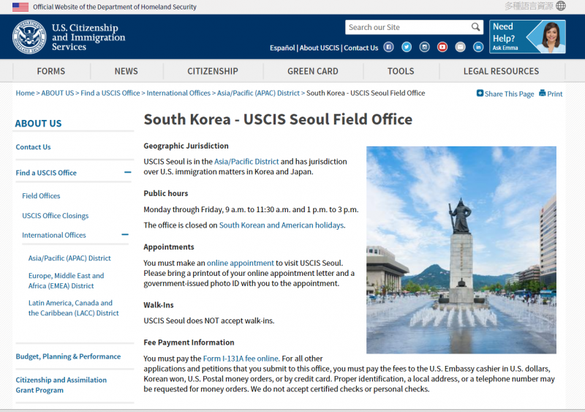Click the Print printer icon
This screenshot has width=585, height=412.
click(542, 93)
